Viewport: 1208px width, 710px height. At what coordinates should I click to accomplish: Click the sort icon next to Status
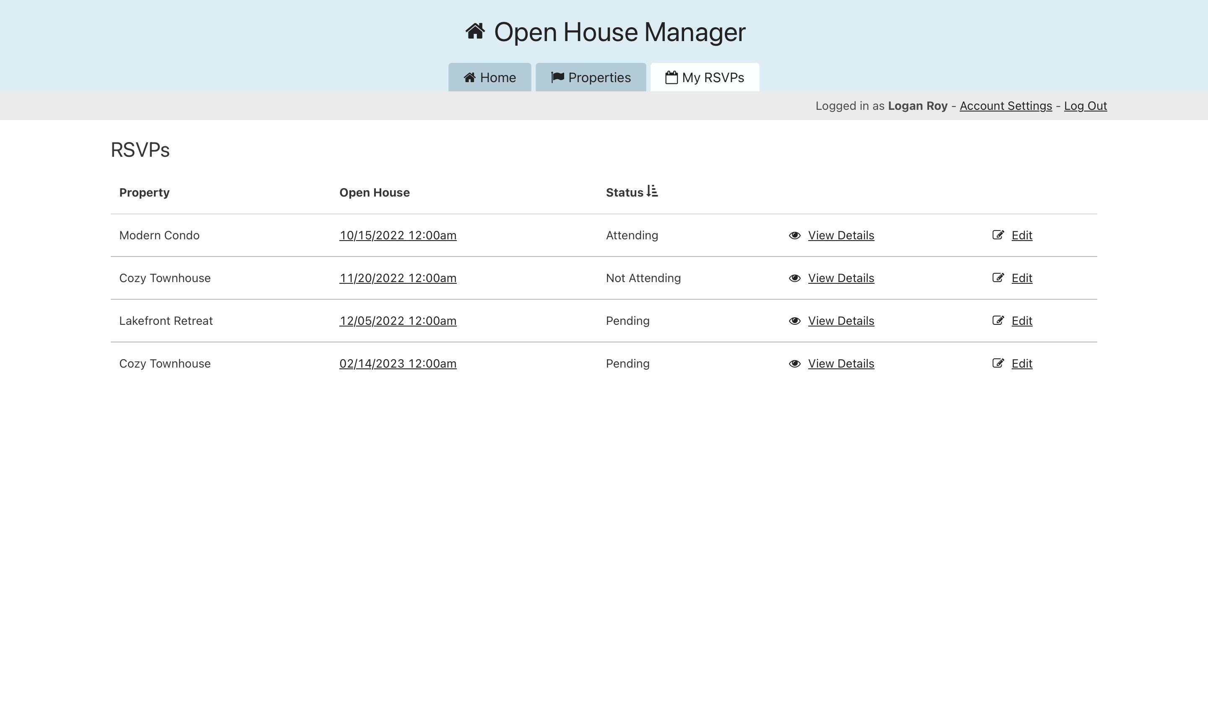coord(652,191)
